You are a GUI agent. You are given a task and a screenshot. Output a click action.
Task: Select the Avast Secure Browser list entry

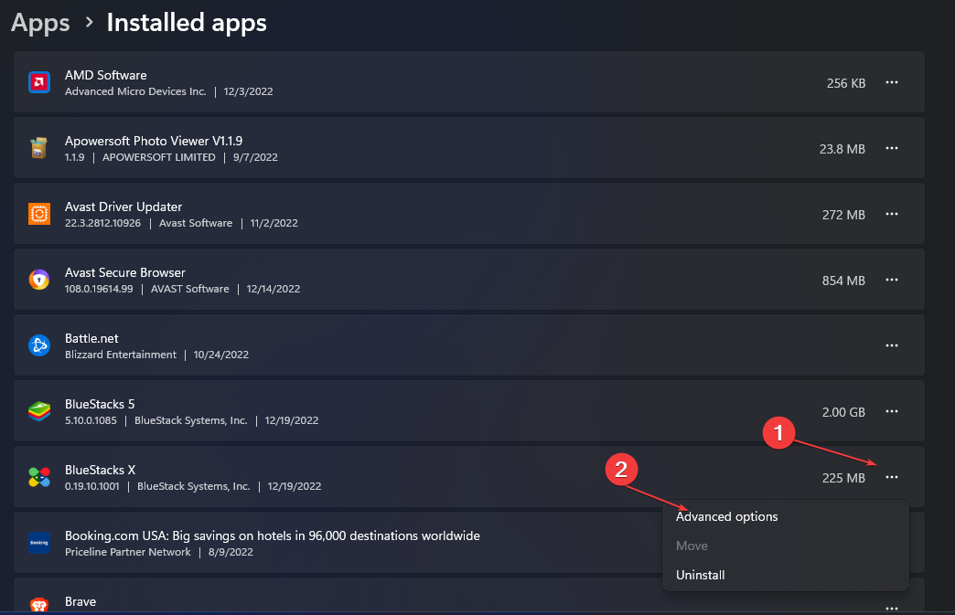[469, 280]
